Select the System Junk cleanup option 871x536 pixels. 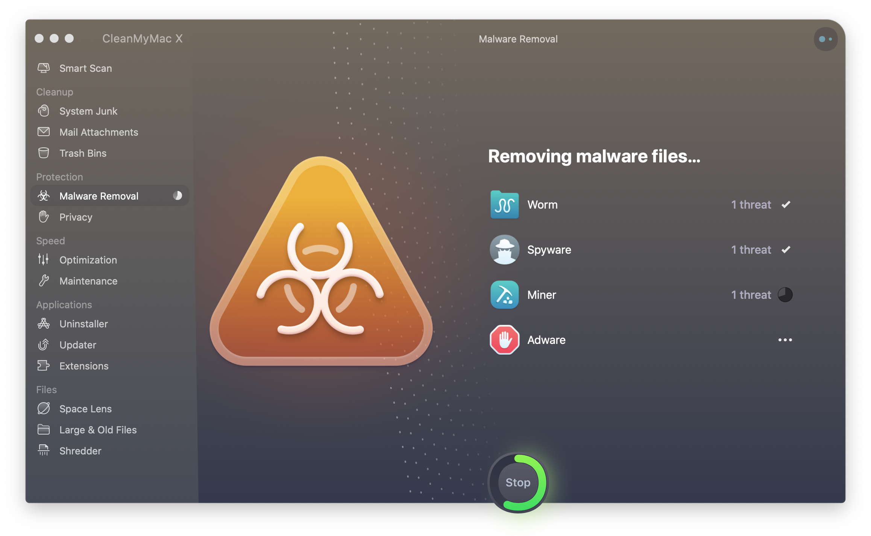click(89, 111)
